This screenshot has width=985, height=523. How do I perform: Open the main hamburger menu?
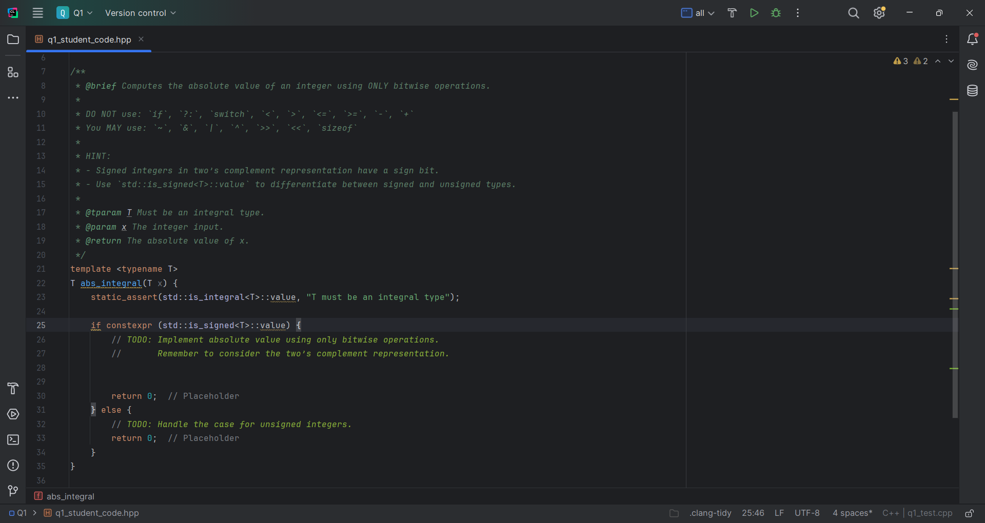pos(37,13)
